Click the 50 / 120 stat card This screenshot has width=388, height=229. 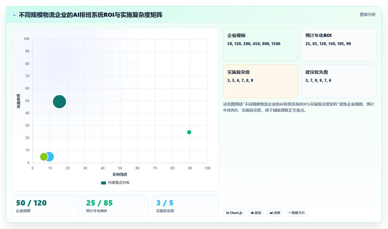coord(45,206)
